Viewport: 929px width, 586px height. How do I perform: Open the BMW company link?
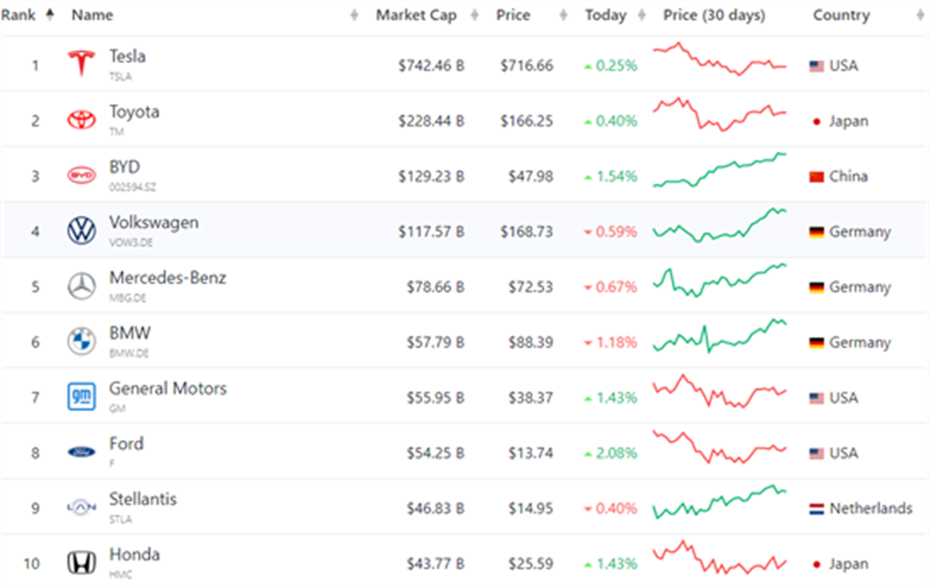[x=130, y=333]
